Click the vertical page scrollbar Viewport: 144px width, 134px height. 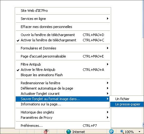click(x=143, y=64)
